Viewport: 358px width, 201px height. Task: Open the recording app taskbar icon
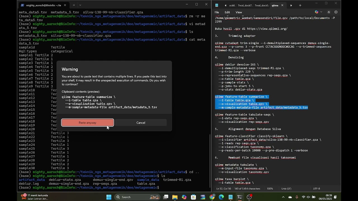pos(249,197)
